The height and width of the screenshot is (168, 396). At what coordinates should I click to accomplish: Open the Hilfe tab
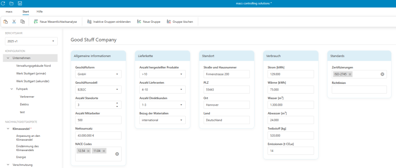pos(39,12)
